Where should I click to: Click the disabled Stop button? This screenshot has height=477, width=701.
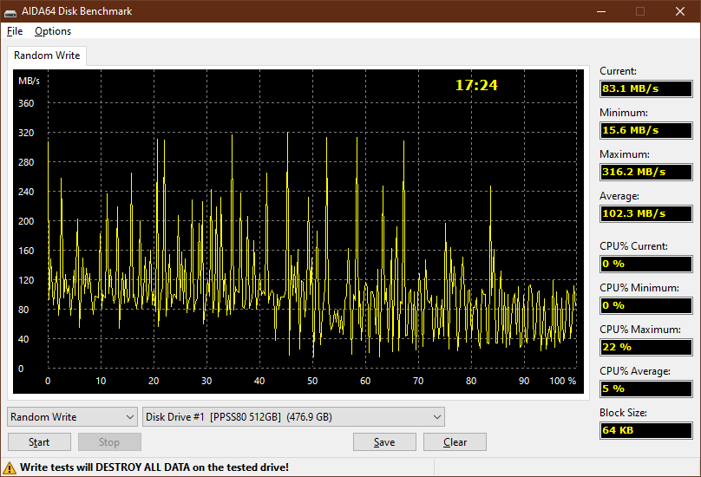coord(109,442)
